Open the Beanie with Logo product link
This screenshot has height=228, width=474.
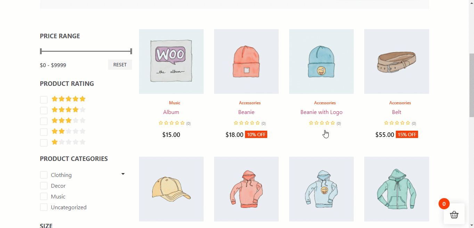coord(321,112)
